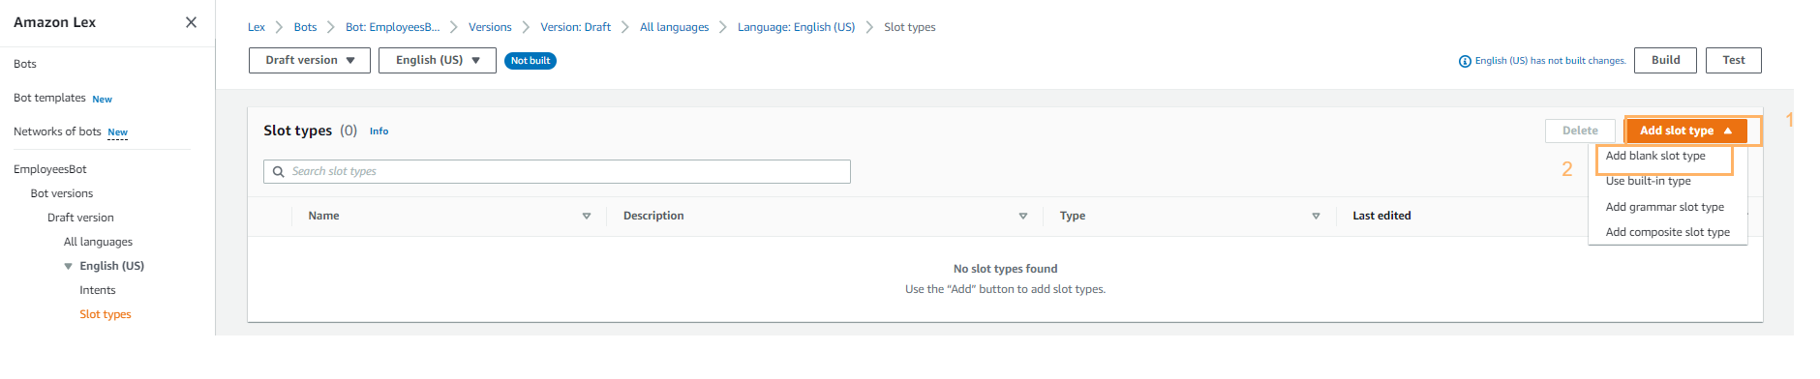
Task: Click the Name column header
Action: tap(323, 216)
